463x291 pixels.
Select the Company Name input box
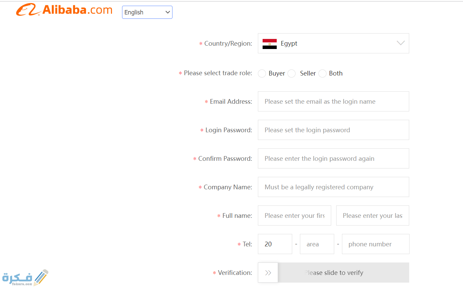pyautogui.click(x=334, y=187)
